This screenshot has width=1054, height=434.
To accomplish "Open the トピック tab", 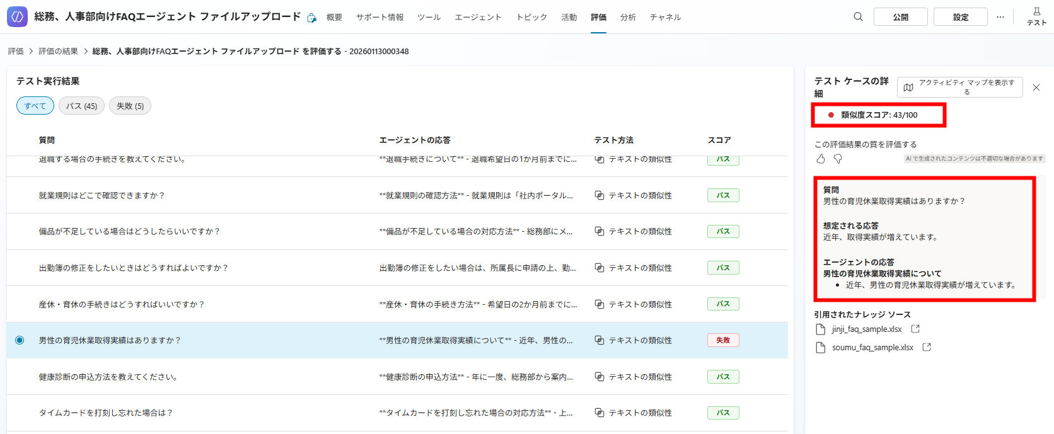I will pyautogui.click(x=531, y=17).
